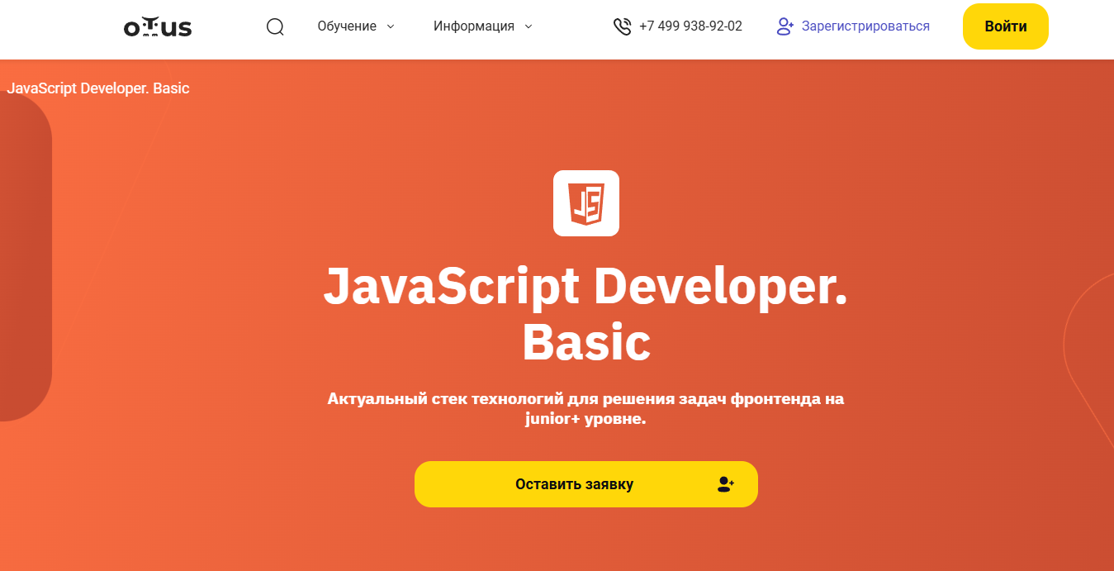Click the add-user icon beside Зарегистрироваться
The width and height of the screenshot is (1114, 571).
tap(785, 26)
